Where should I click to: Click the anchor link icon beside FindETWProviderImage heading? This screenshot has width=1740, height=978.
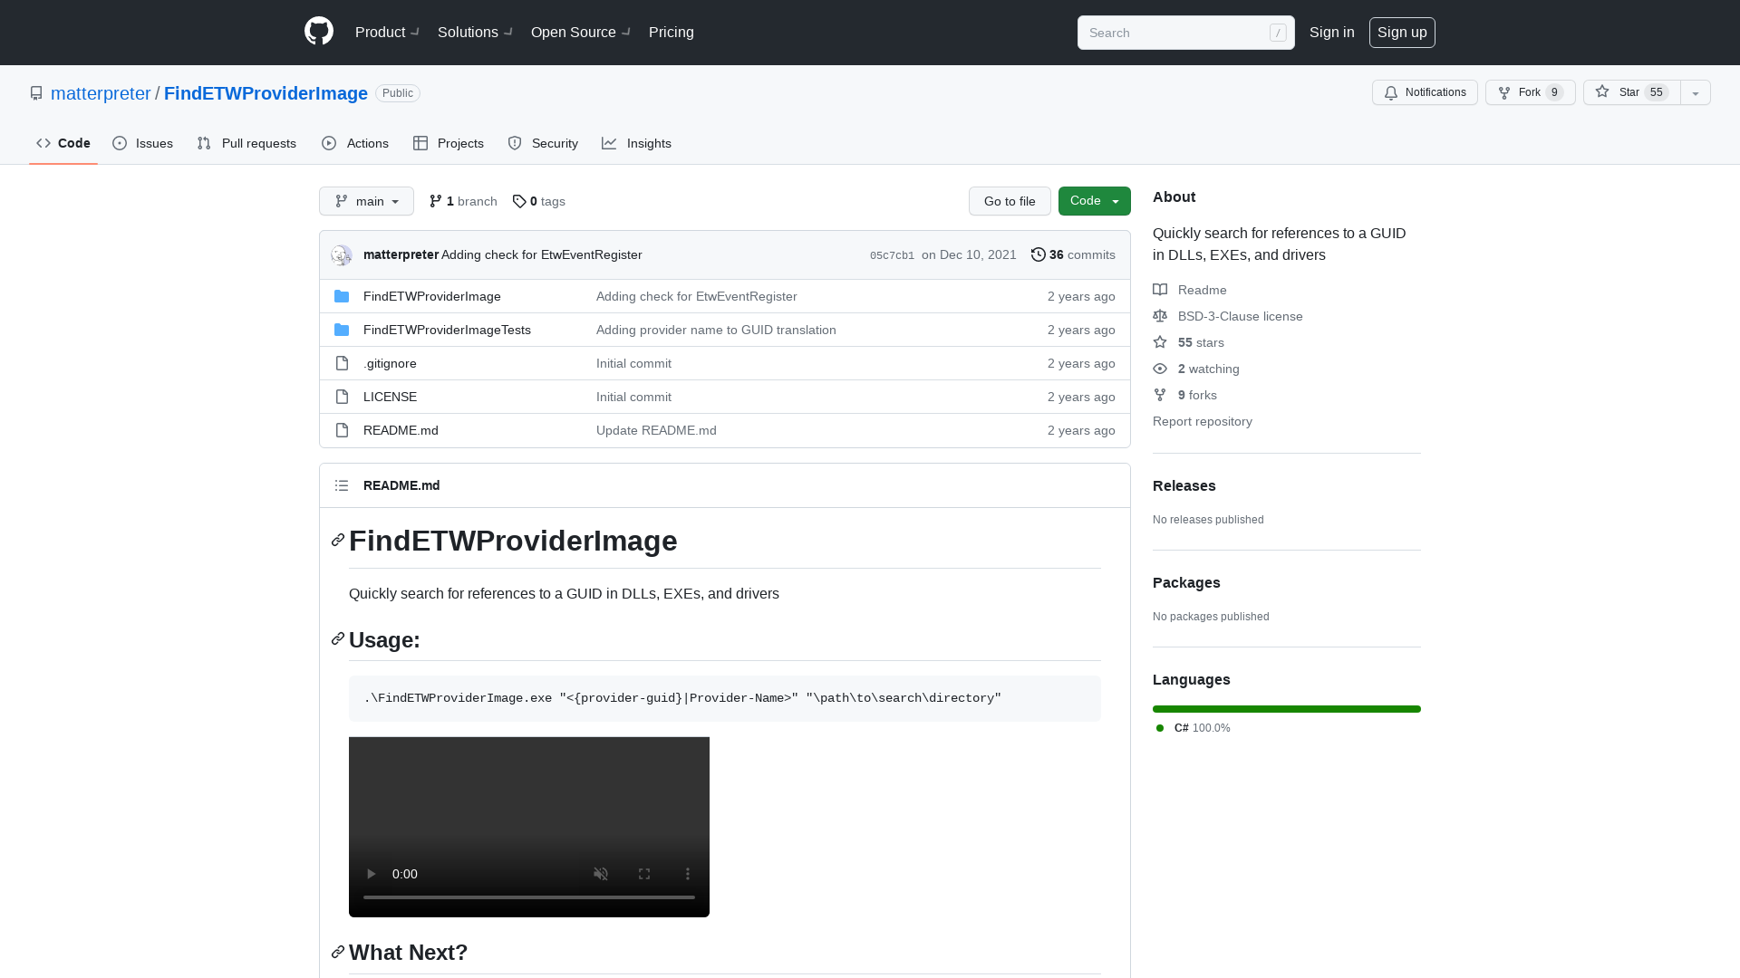338,541
